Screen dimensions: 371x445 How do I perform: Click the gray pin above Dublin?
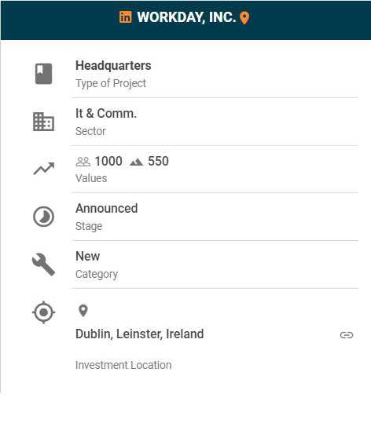click(83, 311)
